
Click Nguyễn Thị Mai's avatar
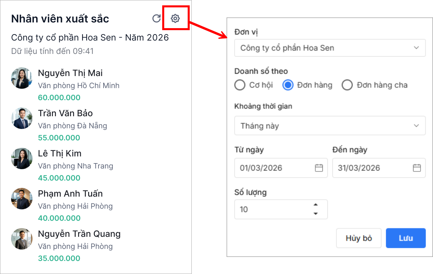[22, 78]
